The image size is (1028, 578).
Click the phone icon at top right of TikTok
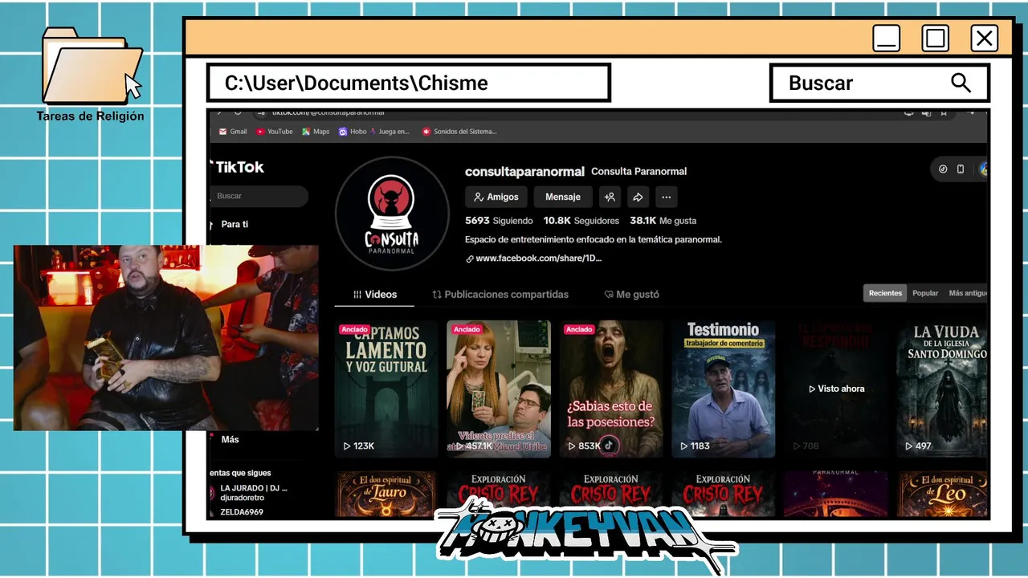pos(961,169)
